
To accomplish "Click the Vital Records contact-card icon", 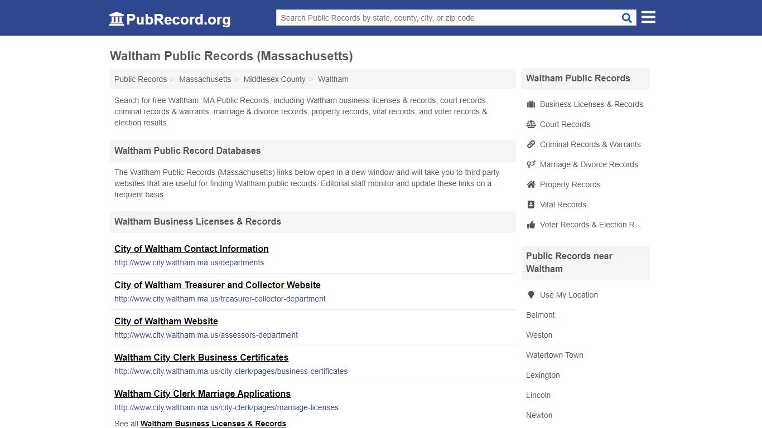I will [531, 205].
